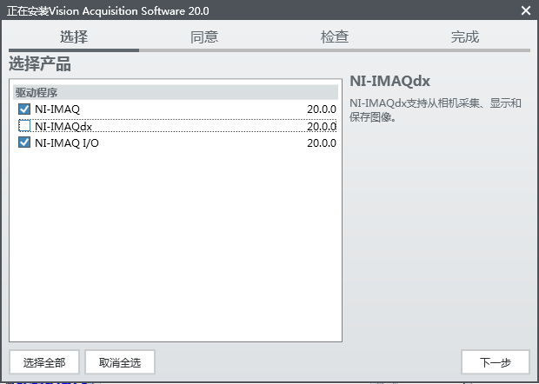Click the NI-IMAQ I/O version 20.0.0
This screenshot has height=384, width=539.
click(321, 142)
